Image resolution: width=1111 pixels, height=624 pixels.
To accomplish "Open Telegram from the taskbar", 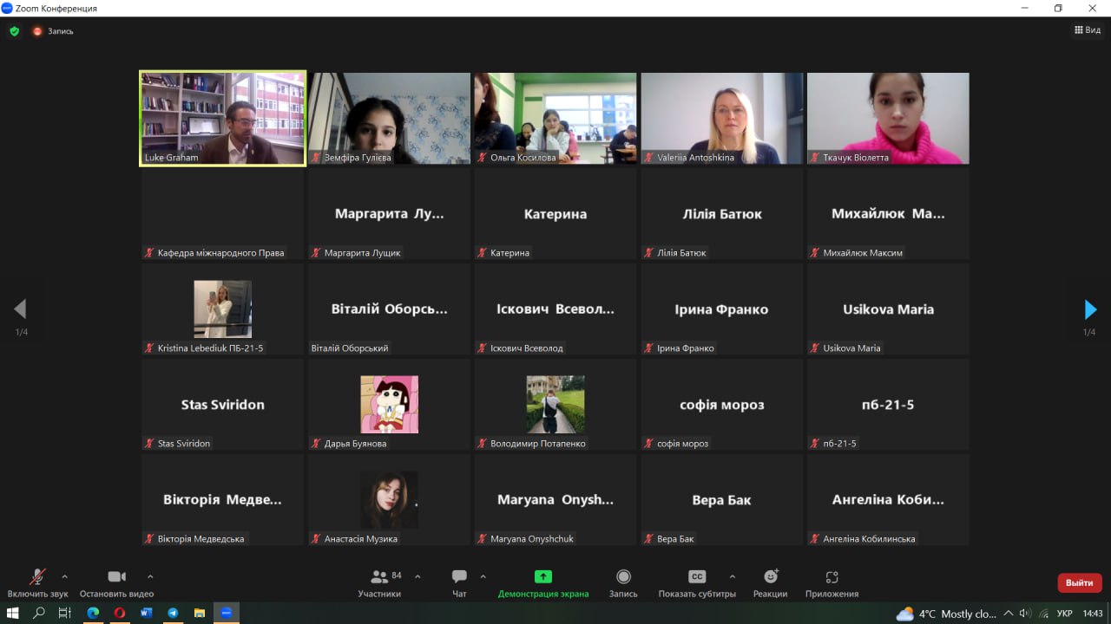I will pos(173,613).
